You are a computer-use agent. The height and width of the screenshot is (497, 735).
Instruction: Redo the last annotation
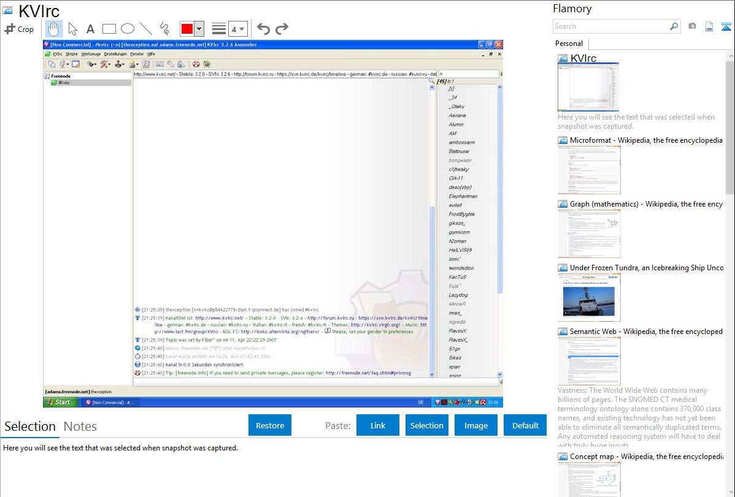(282, 29)
